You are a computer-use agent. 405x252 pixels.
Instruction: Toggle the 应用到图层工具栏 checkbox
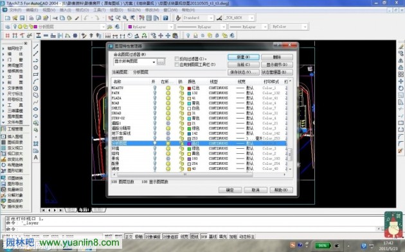177,64
